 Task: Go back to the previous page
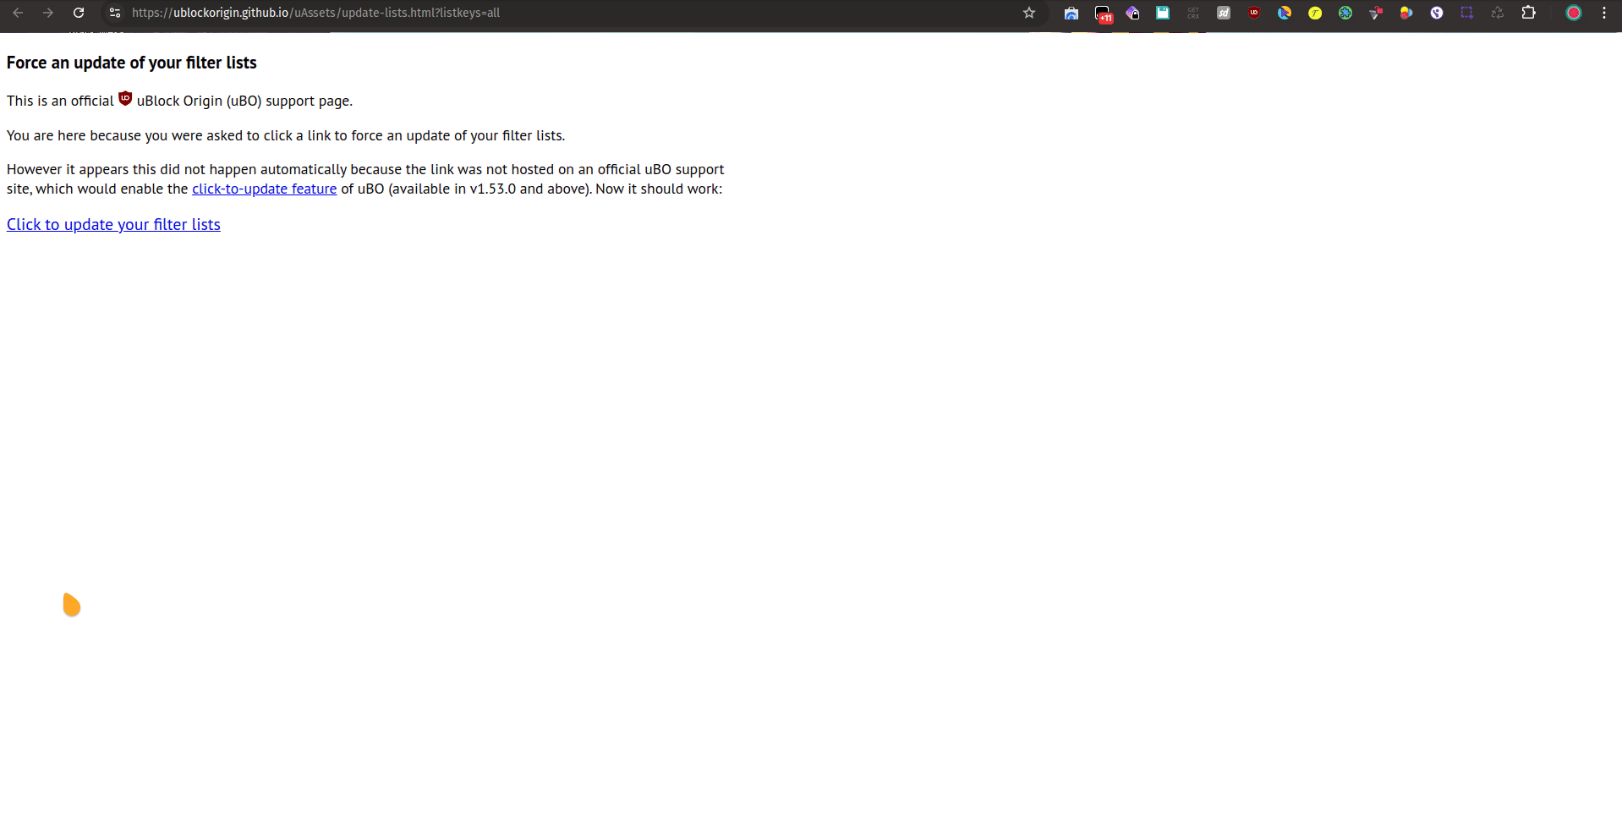(x=18, y=13)
